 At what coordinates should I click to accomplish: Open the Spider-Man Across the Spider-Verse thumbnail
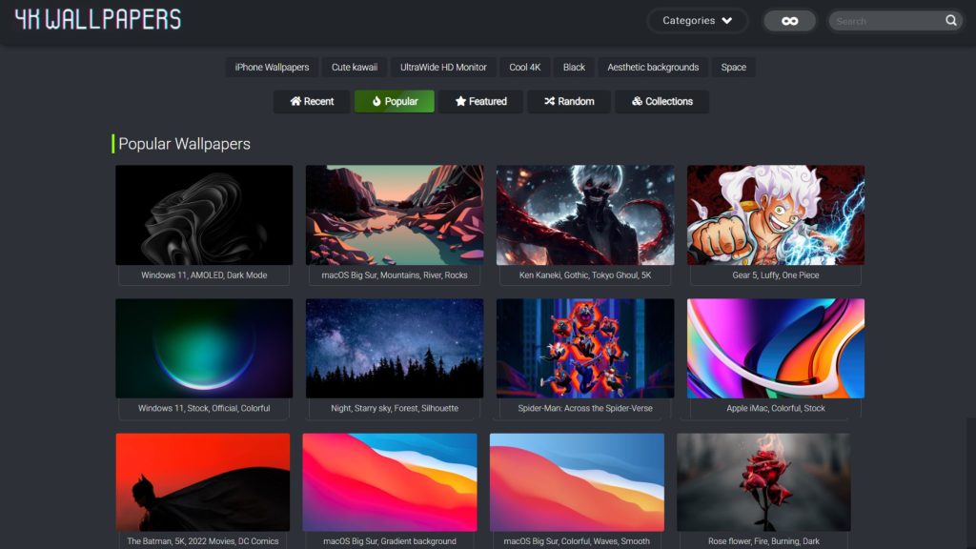tap(585, 349)
